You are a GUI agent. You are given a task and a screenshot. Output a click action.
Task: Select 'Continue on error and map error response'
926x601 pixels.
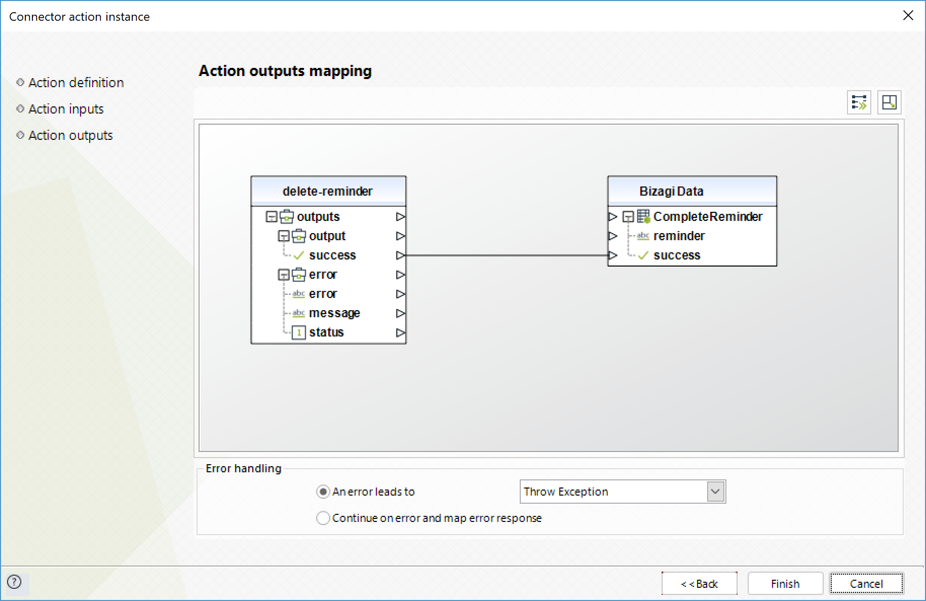[x=323, y=518]
